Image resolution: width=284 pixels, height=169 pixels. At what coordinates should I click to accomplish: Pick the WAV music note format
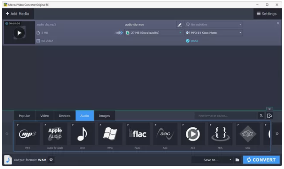click(x=83, y=134)
